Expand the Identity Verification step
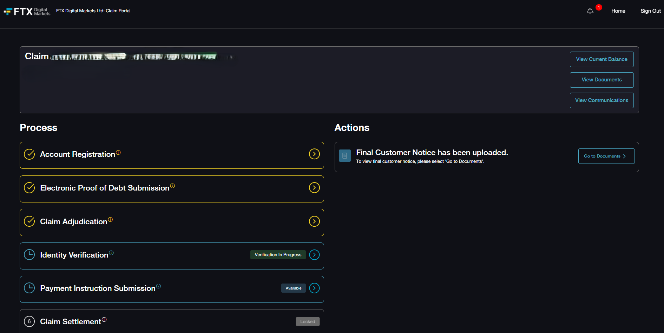664x333 pixels. click(314, 254)
